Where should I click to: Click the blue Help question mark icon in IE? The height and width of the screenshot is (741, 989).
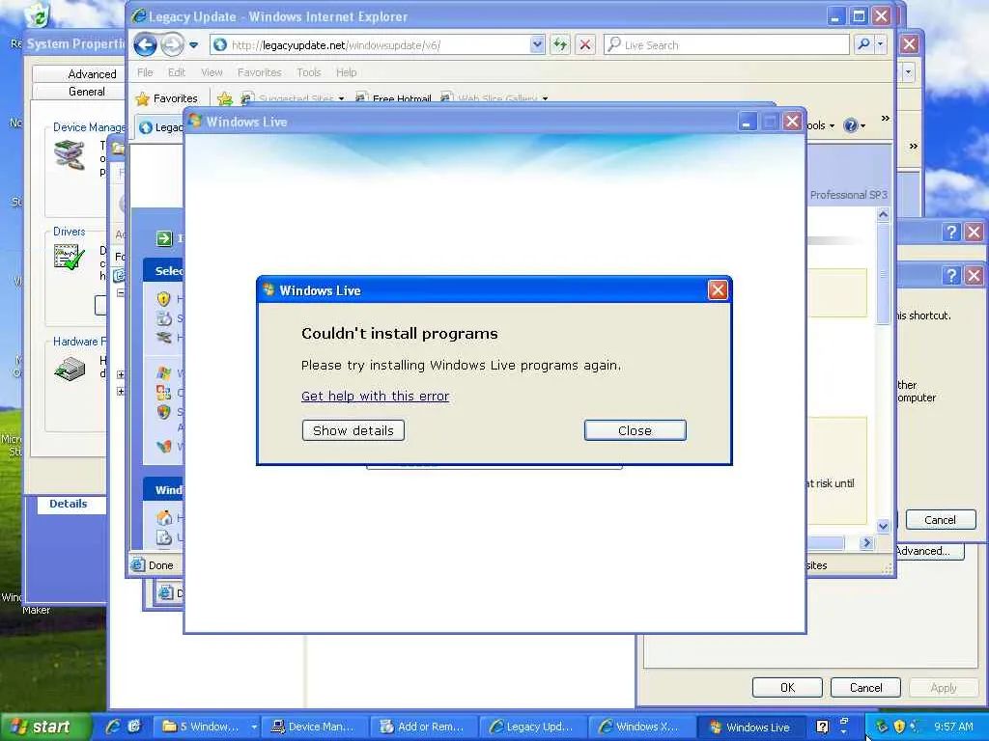point(850,125)
